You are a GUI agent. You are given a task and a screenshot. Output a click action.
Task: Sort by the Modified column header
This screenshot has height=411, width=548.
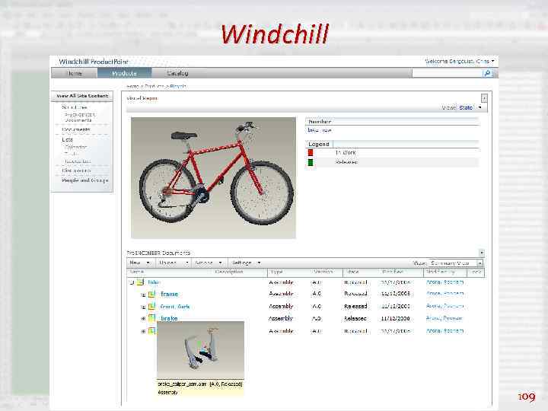pyautogui.click(x=393, y=272)
